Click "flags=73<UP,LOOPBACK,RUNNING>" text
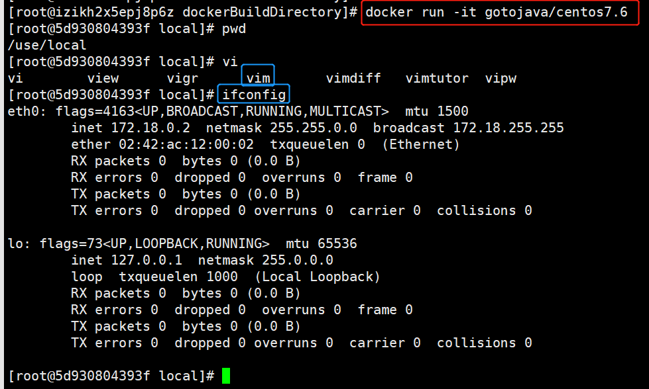Image resolution: width=649 pixels, height=389 pixels. click(x=154, y=243)
